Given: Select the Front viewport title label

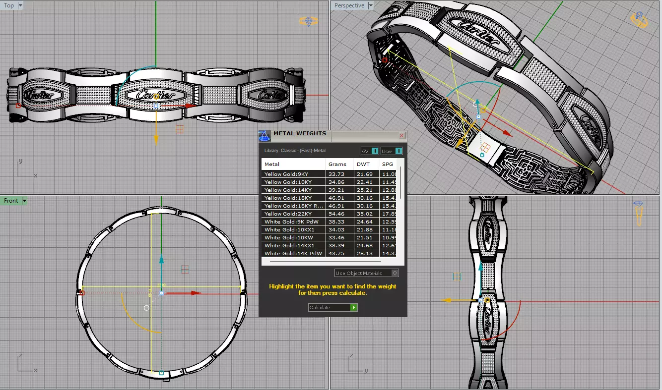Looking at the screenshot, I should tap(11, 201).
